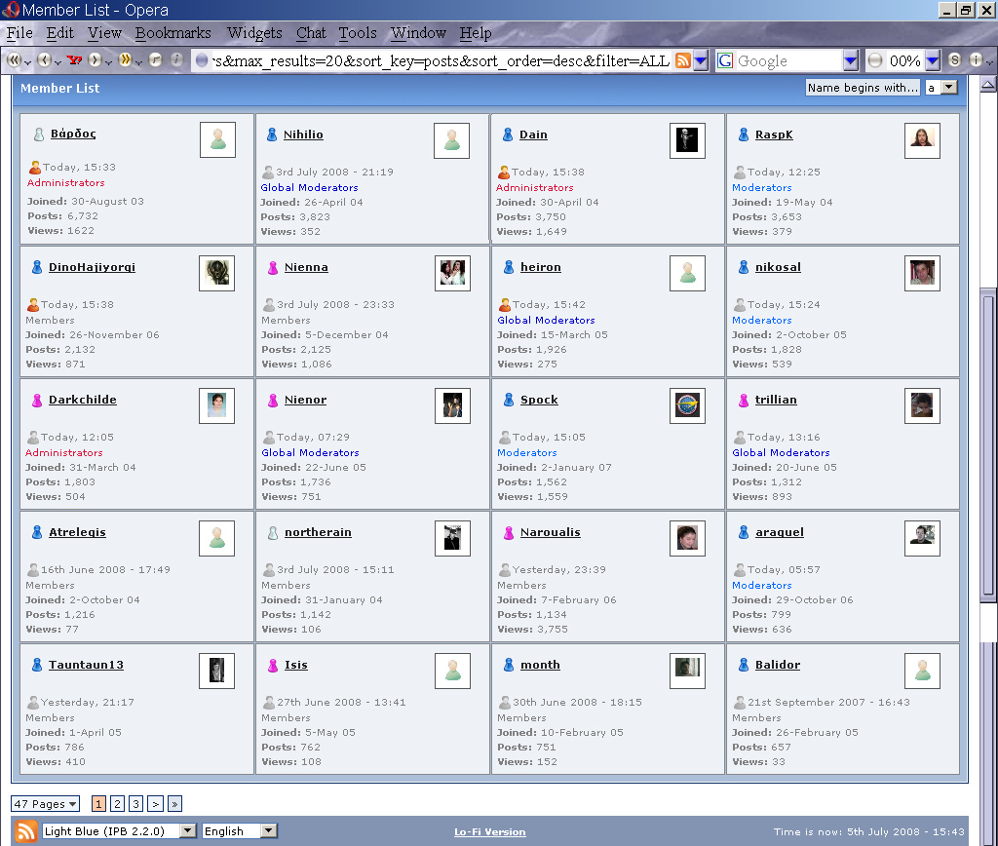
Task: Go to page 2 of member list
Action: 117,804
